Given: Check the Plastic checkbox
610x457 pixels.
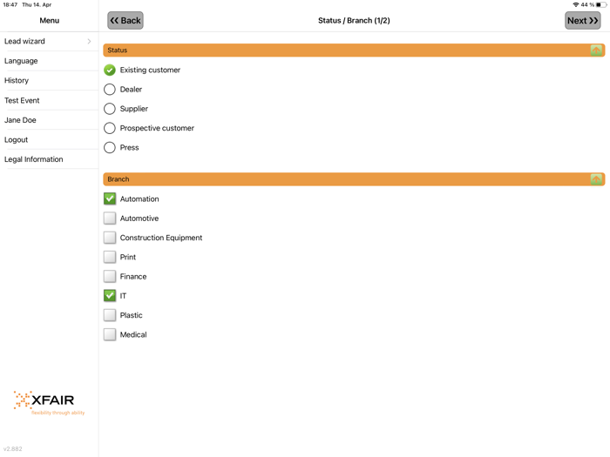Looking at the screenshot, I should click(x=110, y=315).
